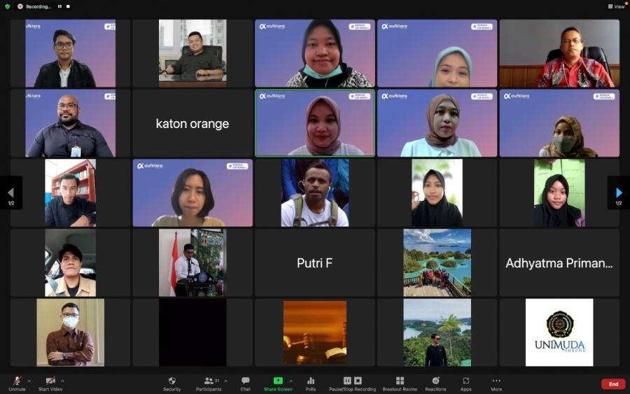The height and width of the screenshot is (394, 630).
Task: Expand audio options arrow next to Unmute
Action: tap(29, 381)
